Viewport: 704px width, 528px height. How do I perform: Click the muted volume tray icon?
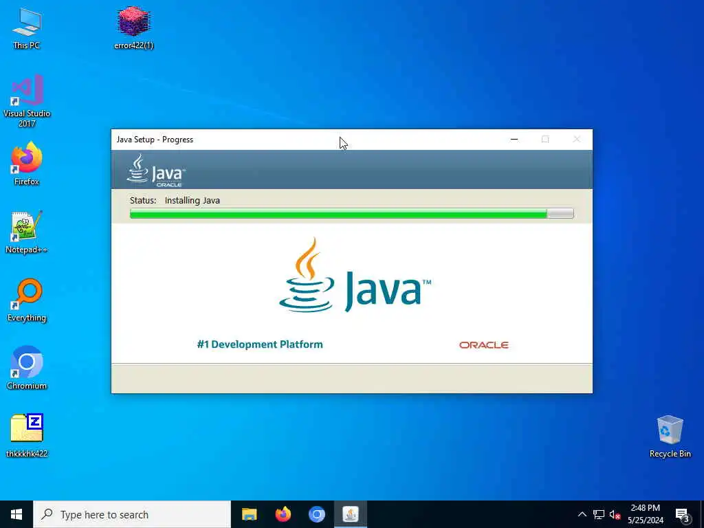[x=615, y=514]
